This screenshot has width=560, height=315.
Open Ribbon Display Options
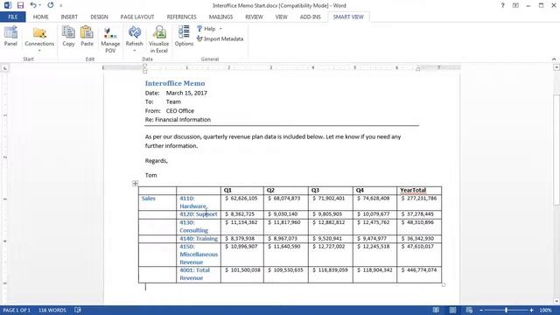pos(515,5)
